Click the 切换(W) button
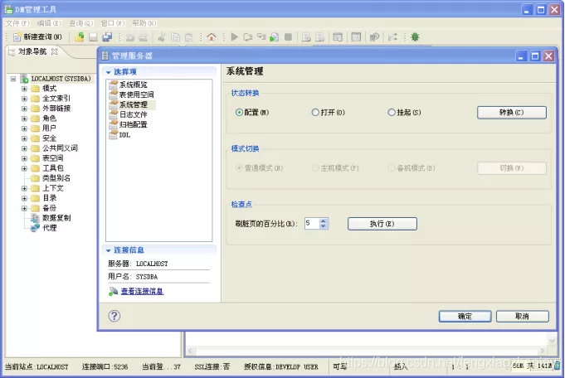 point(512,168)
